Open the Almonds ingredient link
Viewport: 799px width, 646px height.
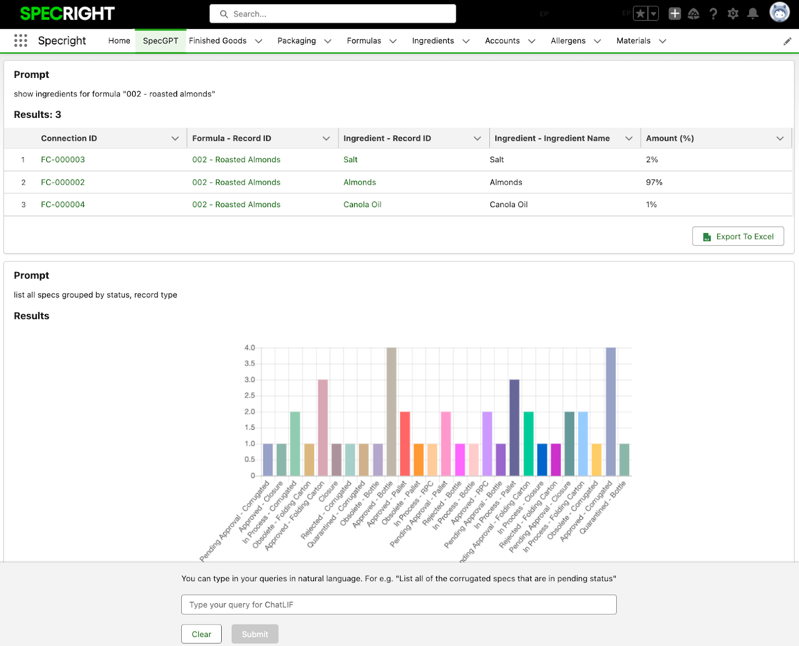[x=360, y=182]
